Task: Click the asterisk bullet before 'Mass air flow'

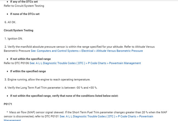Action: pos(7,113)
